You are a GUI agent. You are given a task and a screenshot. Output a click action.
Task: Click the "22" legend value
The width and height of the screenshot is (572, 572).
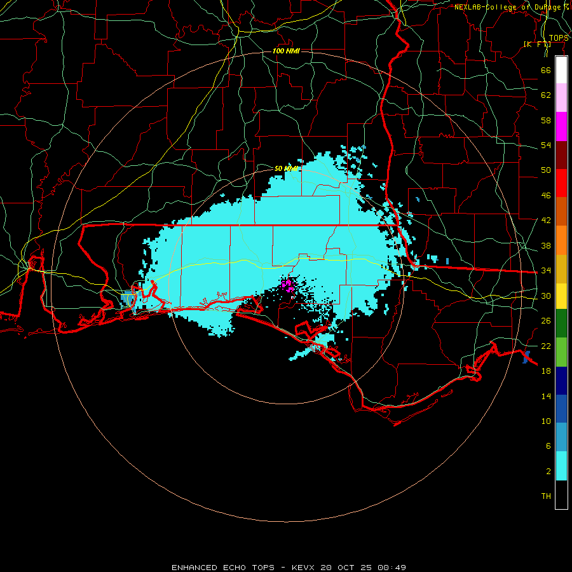coord(546,346)
